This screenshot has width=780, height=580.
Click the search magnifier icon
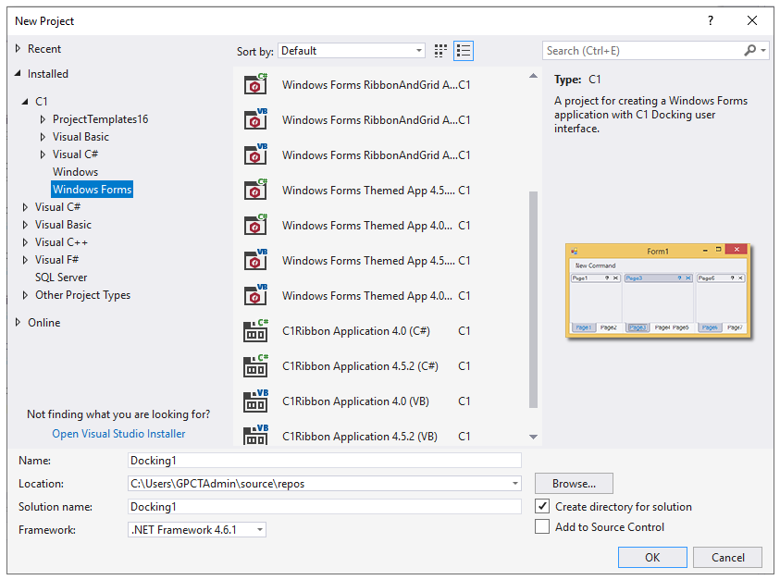[749, 51]
